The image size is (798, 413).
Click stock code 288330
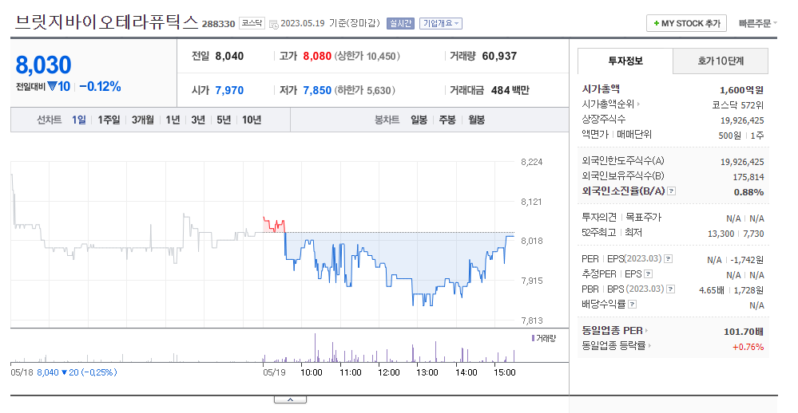(218, 24)
